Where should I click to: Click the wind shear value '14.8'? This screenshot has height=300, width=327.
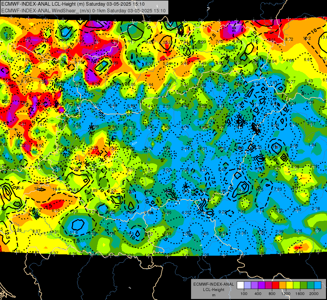(x=75, y=190)
